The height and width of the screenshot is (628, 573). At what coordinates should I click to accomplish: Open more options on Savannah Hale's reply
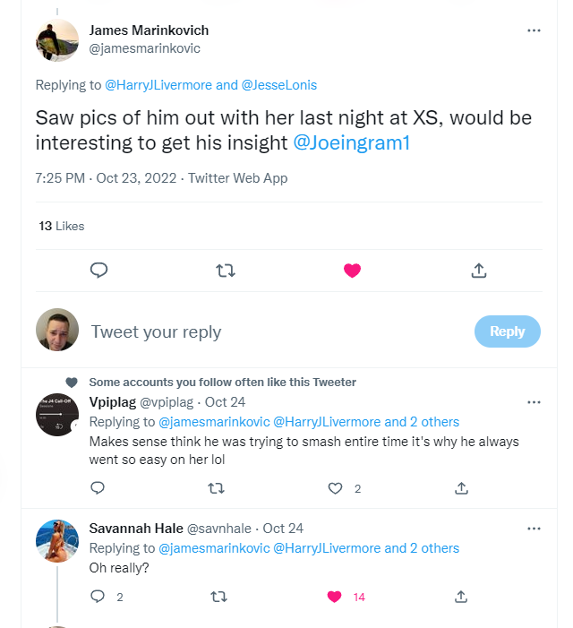tap(534, 529)
